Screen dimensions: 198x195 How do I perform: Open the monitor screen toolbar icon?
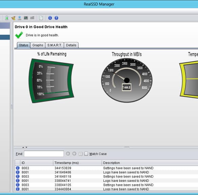(x=26, y=18)
